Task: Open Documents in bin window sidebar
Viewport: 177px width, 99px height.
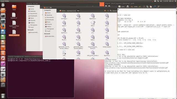Action: (x=50, y=17)
